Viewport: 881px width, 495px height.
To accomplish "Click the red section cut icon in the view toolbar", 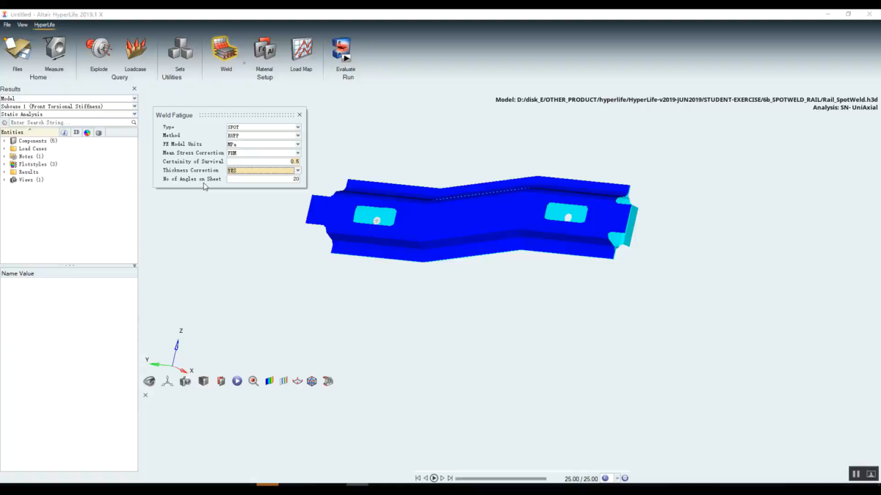I will pyautogui.click(x=221, y=381).
